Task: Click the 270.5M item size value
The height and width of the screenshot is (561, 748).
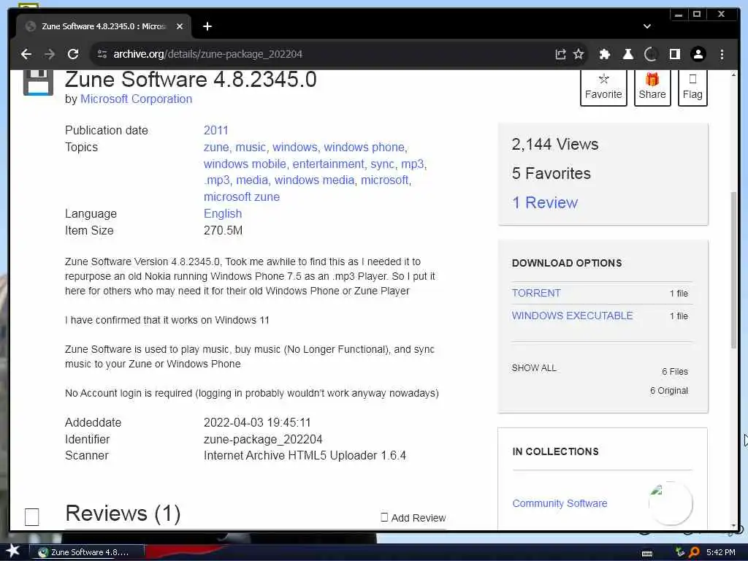Action: tap(224, 230)
